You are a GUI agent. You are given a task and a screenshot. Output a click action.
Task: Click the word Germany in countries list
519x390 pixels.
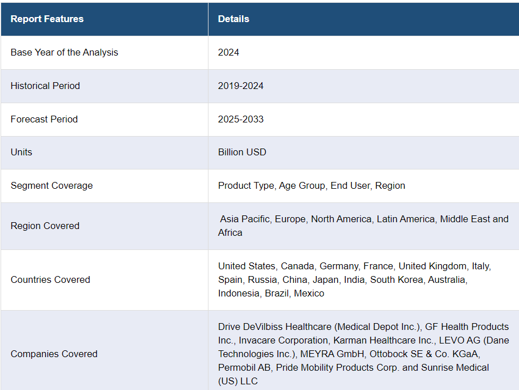coord(338,266)
